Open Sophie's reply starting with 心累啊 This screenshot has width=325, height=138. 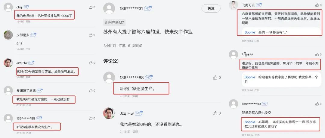pyautogui.click(x=281, y=124)
